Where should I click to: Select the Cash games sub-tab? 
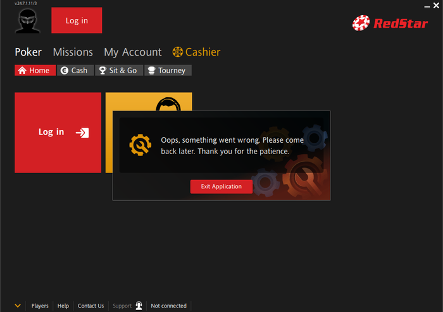[x=75, y=70]
